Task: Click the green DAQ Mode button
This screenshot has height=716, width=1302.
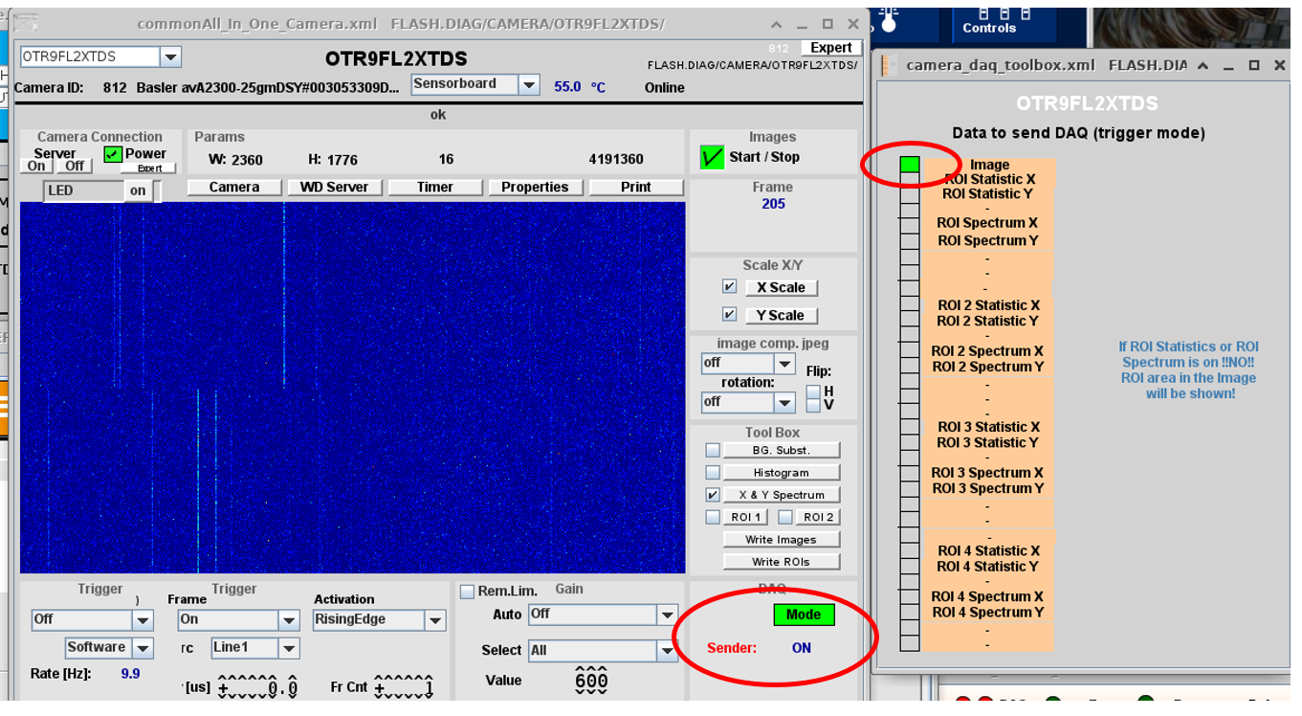Action: pos(803,615)
